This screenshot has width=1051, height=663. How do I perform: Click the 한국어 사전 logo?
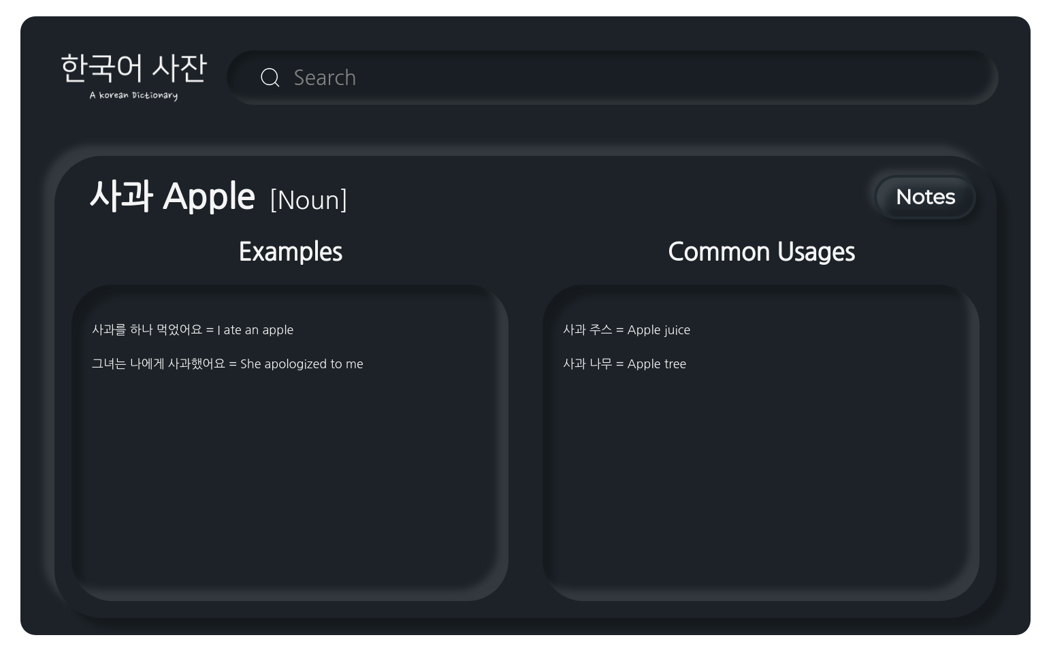tap(133, 68)
